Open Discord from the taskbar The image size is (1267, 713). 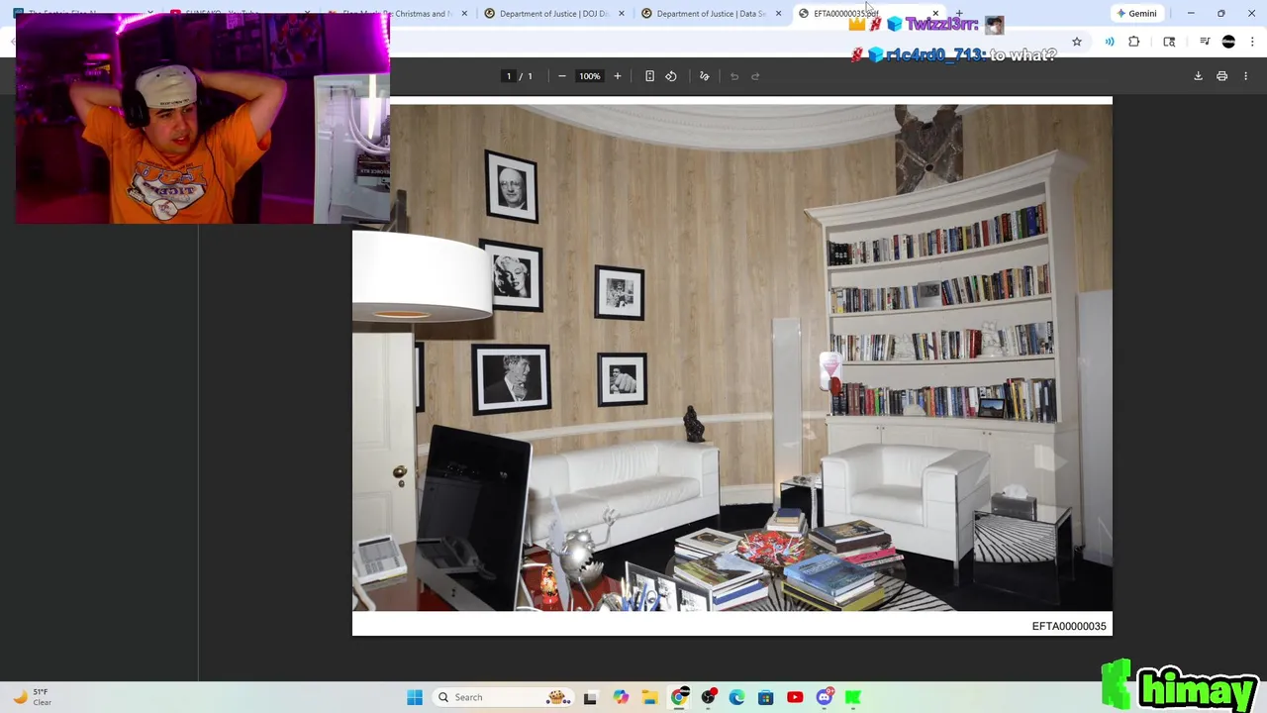pyautogui.click(x=825, y=697)
